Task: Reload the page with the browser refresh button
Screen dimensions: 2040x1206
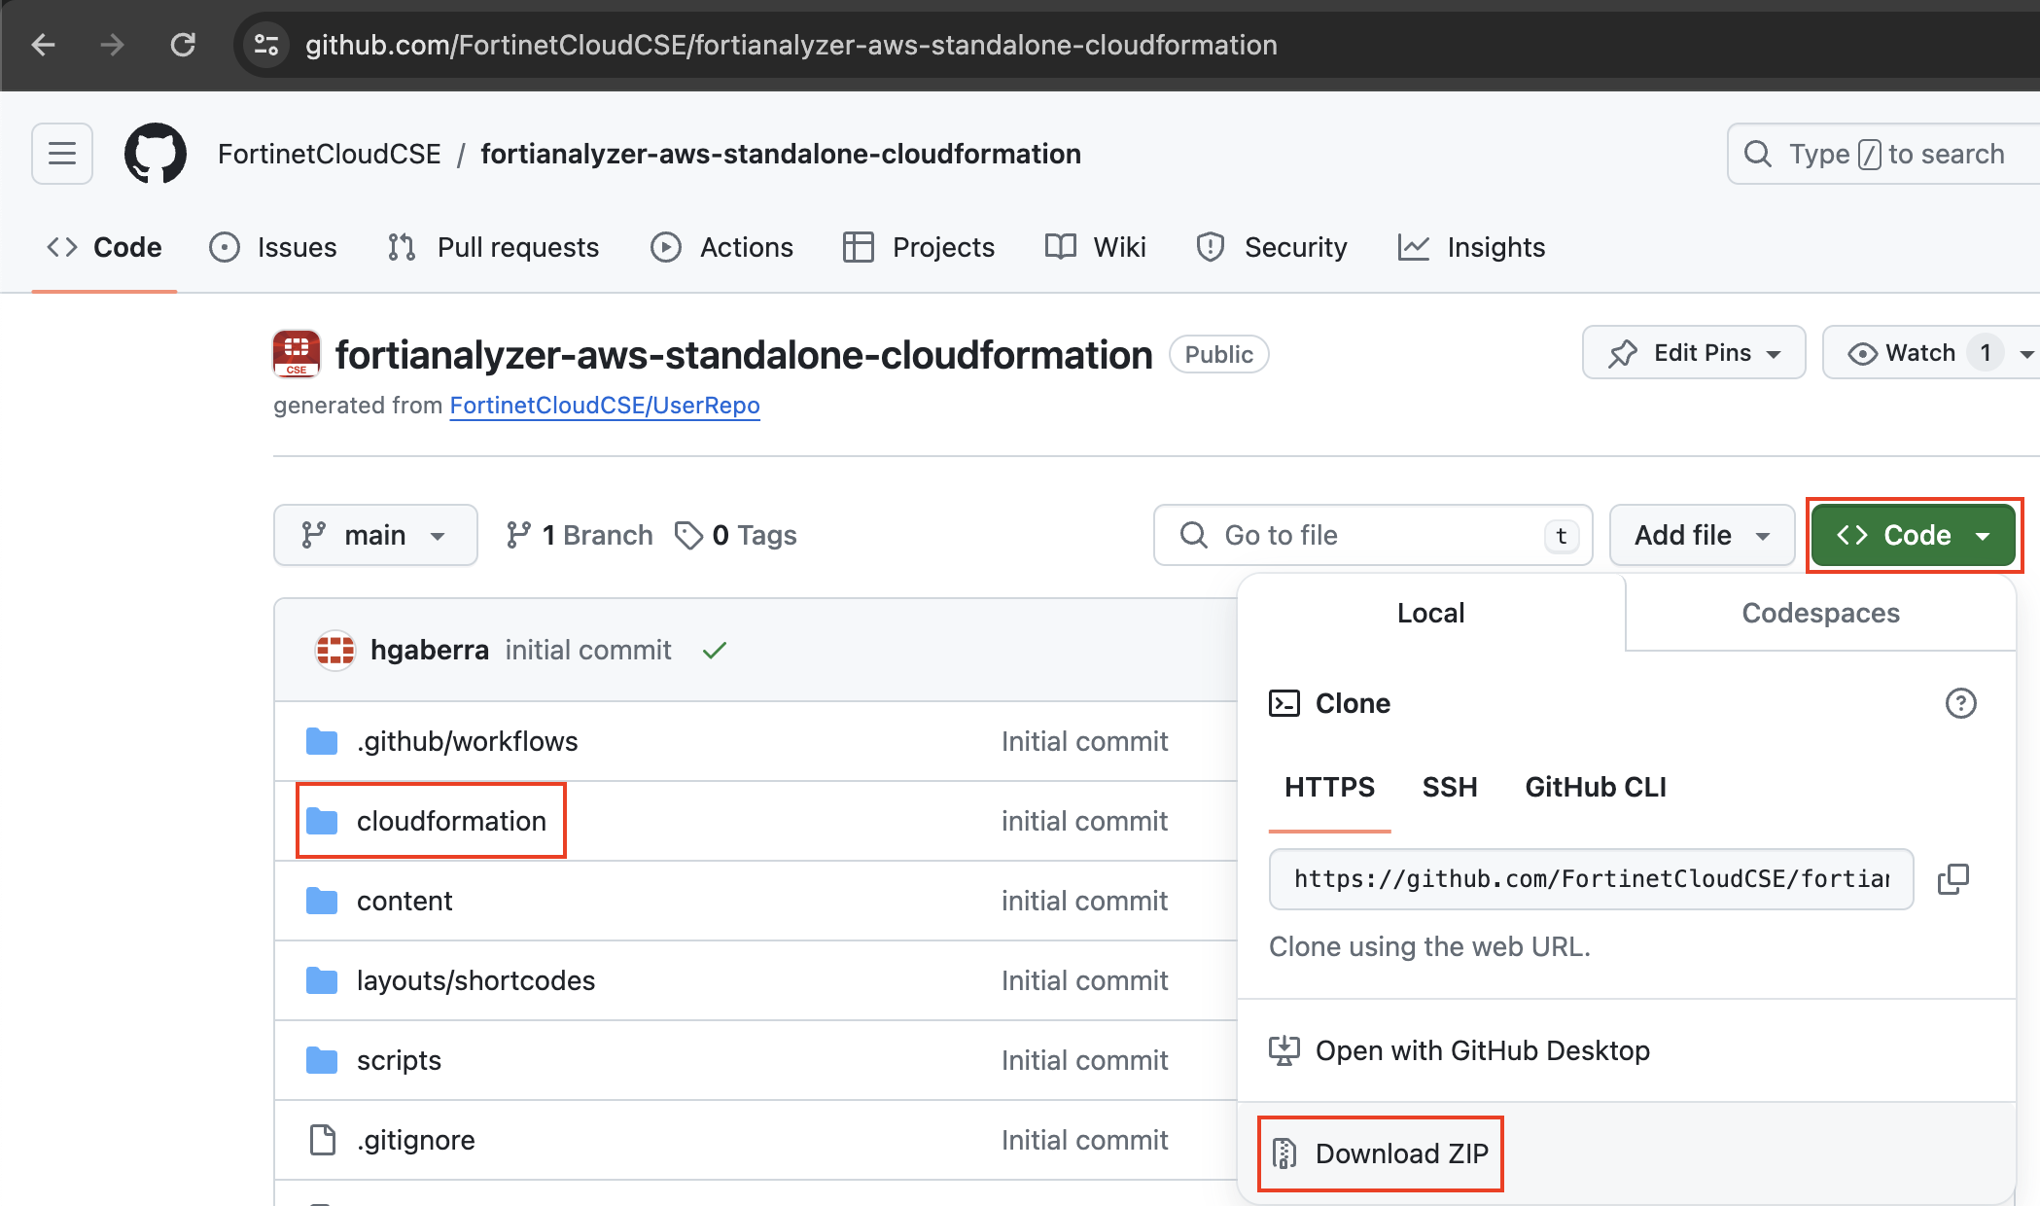Action: [x=183, y=45]
